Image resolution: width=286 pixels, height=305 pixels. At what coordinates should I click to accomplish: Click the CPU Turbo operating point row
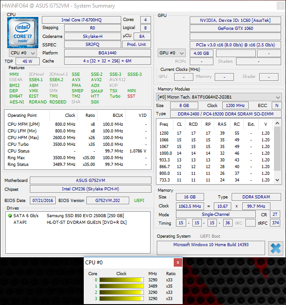(78, 144)
